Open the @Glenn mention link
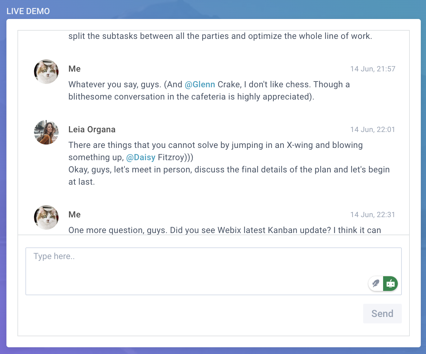426x354 pixels. 200,85
